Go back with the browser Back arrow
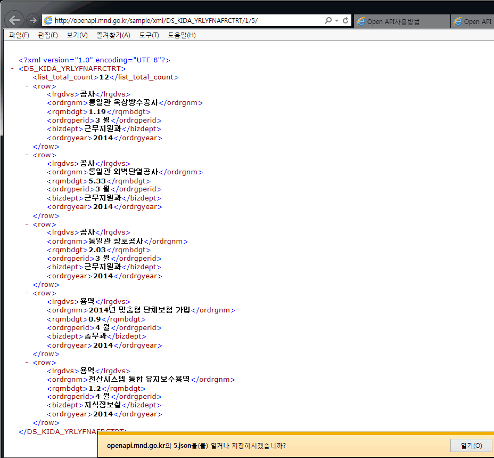The height and width of the screenshot is (458, 494). click(14, 20)
